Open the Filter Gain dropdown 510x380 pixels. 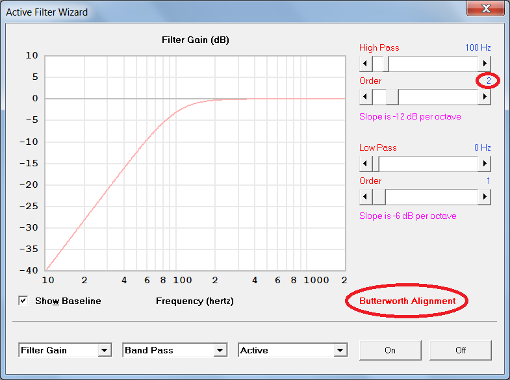pyautogui.click(x=65, y=350)
